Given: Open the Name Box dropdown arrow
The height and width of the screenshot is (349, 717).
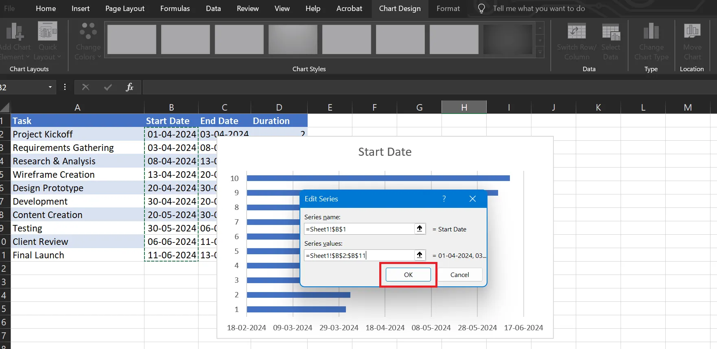Looking at the screenshot, I should [50, 87].
